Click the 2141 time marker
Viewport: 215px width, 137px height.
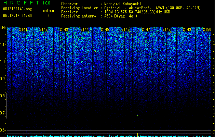(x=24, y=29)
